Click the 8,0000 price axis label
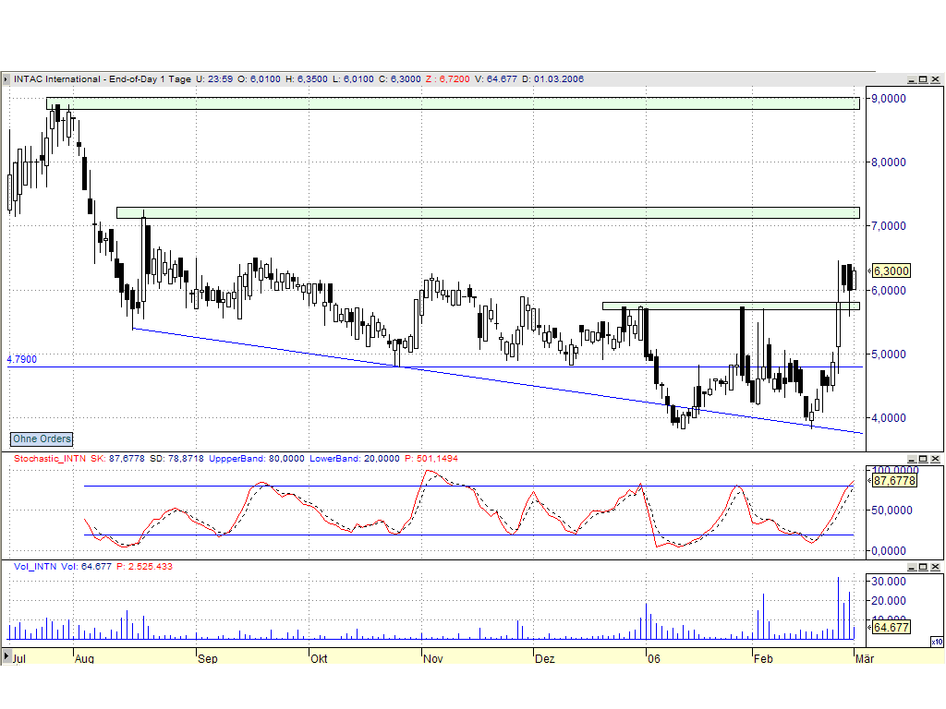Screen dimensions: 946x709 889,162
